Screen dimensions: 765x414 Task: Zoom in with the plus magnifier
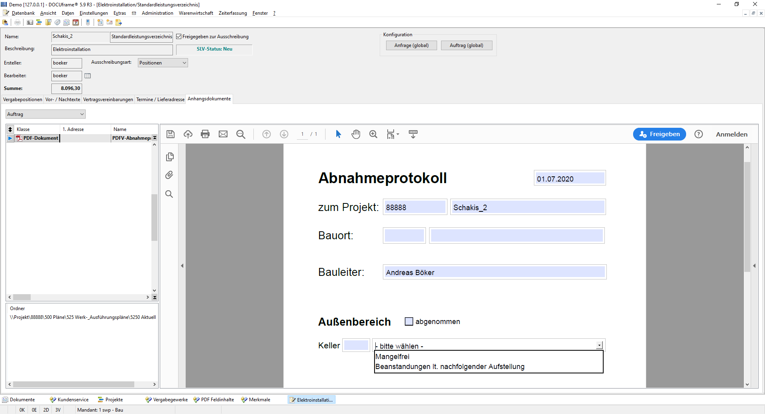tap(373, 134)
